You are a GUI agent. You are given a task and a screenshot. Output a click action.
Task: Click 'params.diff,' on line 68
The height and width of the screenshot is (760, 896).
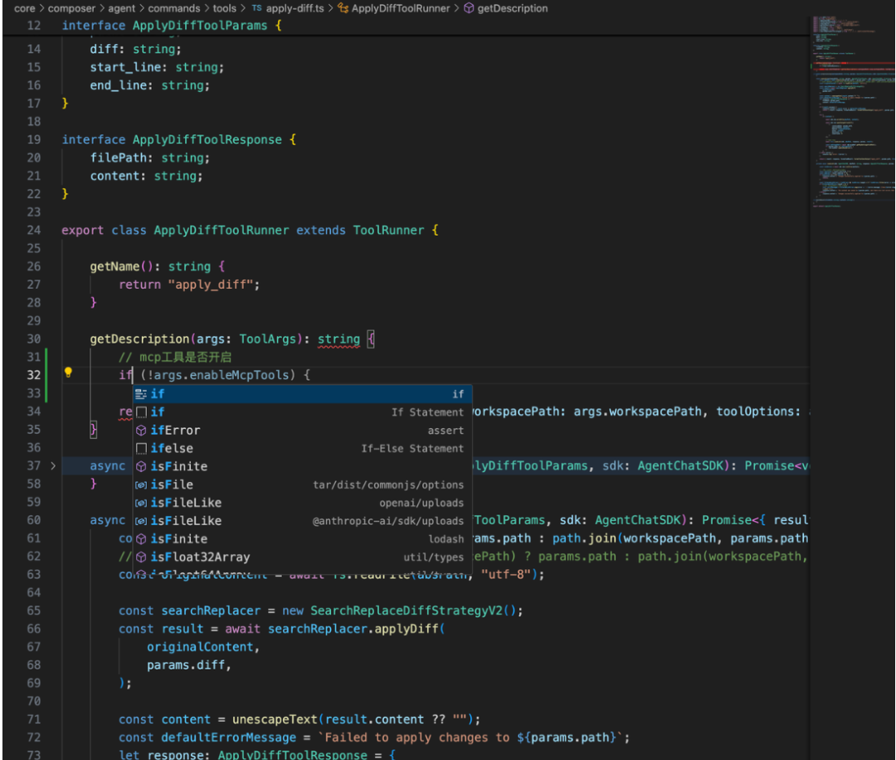click(x=189, y=665)
